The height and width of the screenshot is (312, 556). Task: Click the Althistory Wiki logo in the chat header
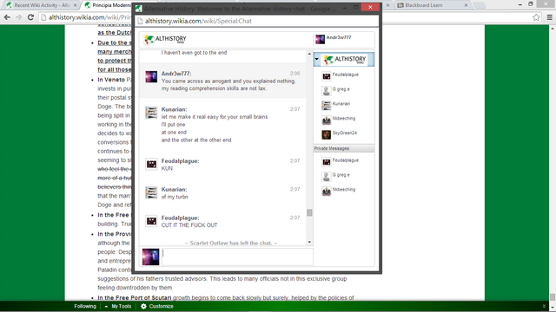pos(165,39)
